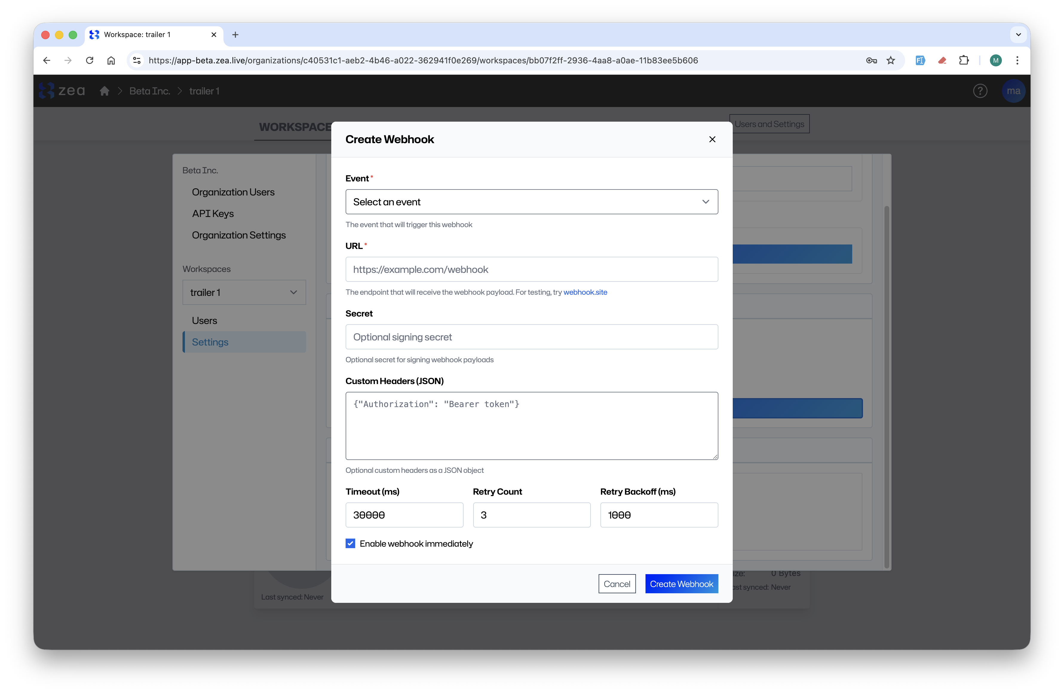Focus the webhook URL input field

(x=531, y=269)
